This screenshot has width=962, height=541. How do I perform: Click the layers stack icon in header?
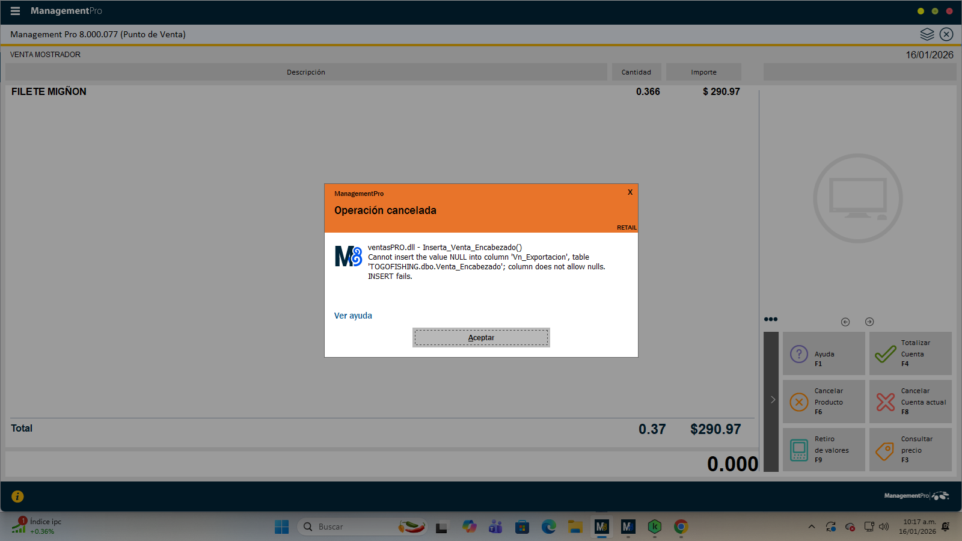pyautogui.click(x=927, y=34)
